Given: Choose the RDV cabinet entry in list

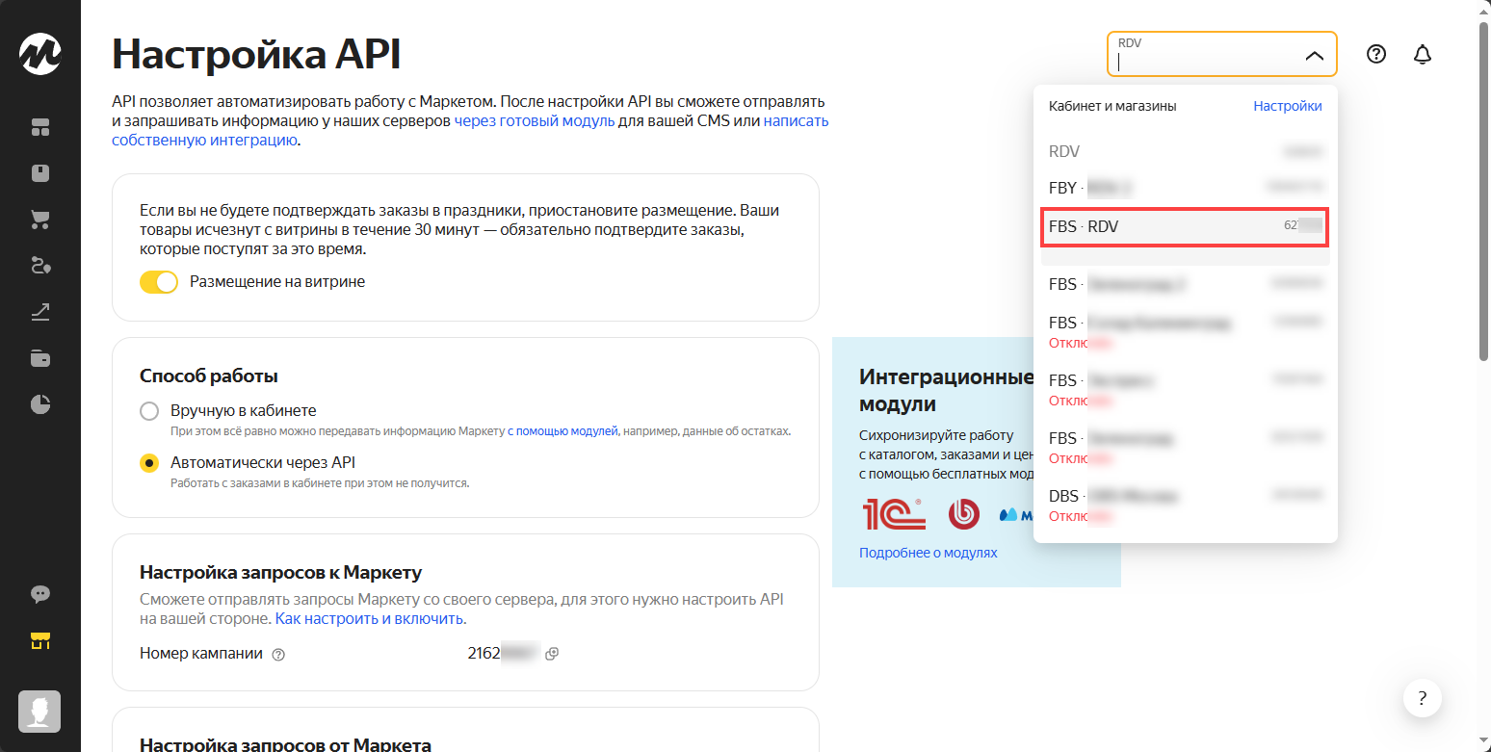Looking at the screenshot, I should click(1186, 151).
